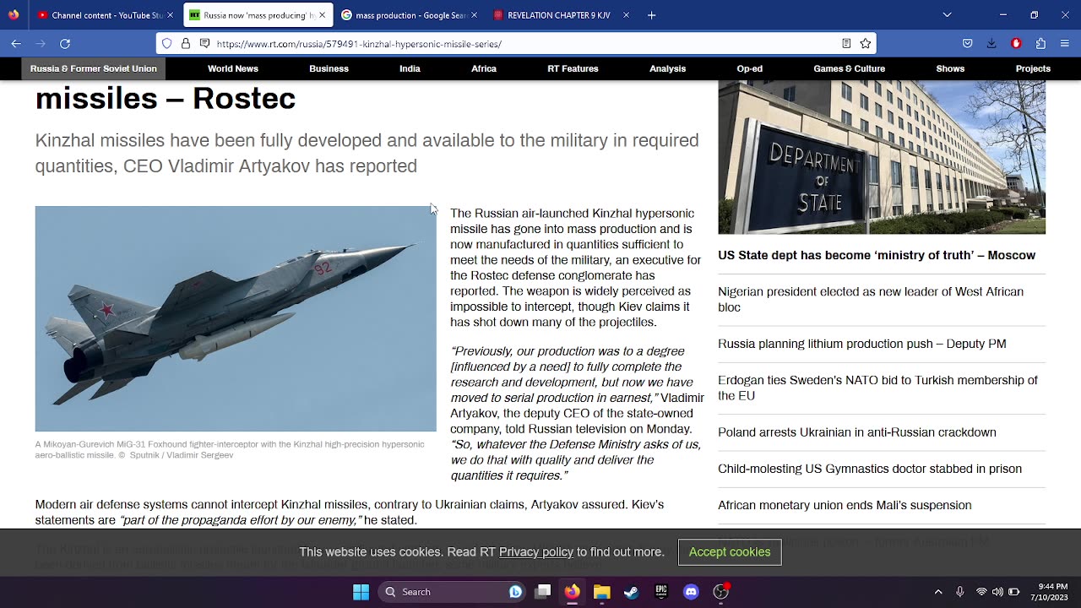
Task: Open the tracking protection shield panel
Action: 167,43
